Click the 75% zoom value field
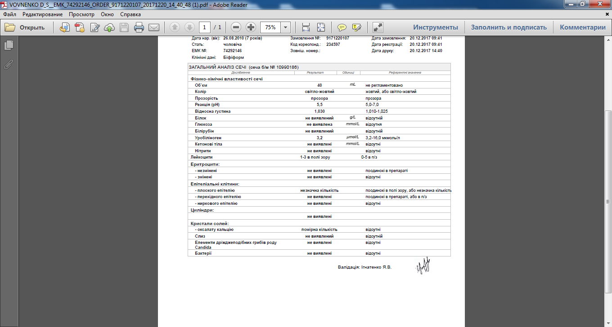 tap(270, 27)
